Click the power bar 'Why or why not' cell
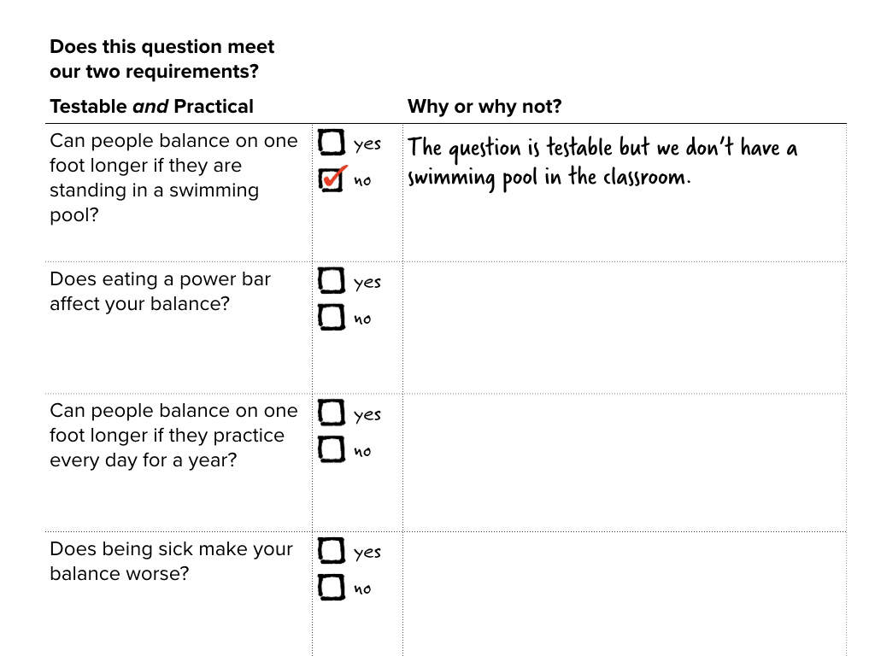This screenshot has height=656, width=875. tap(625, 327)
